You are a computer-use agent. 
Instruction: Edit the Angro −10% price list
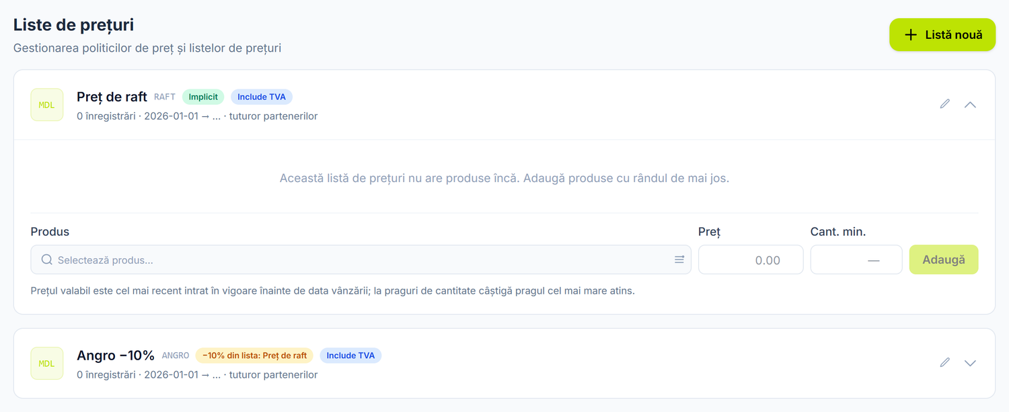coord(945,363)
